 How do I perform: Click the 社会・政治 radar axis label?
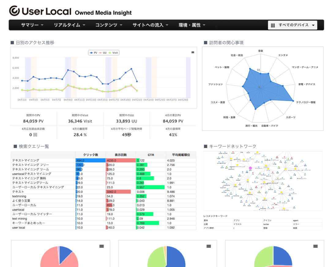(x=237, y=55)
